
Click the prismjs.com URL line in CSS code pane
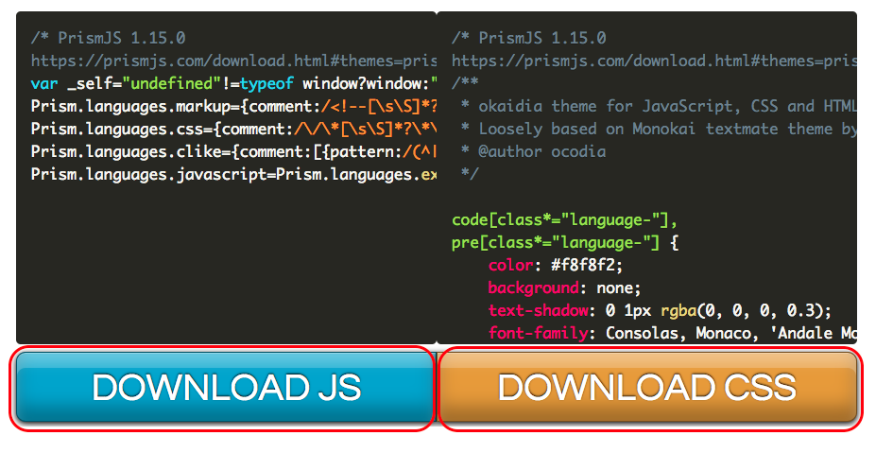[654, 61]
